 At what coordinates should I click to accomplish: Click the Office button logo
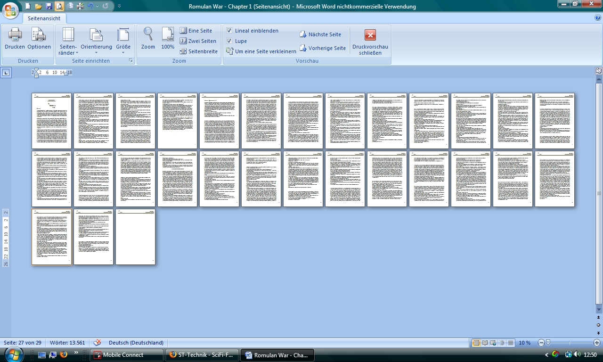point(10,9)
